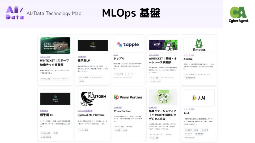Select 効果検証 tag on Prism Partner card
Viewport: 255px width, 143px height.
pos(129,127)
